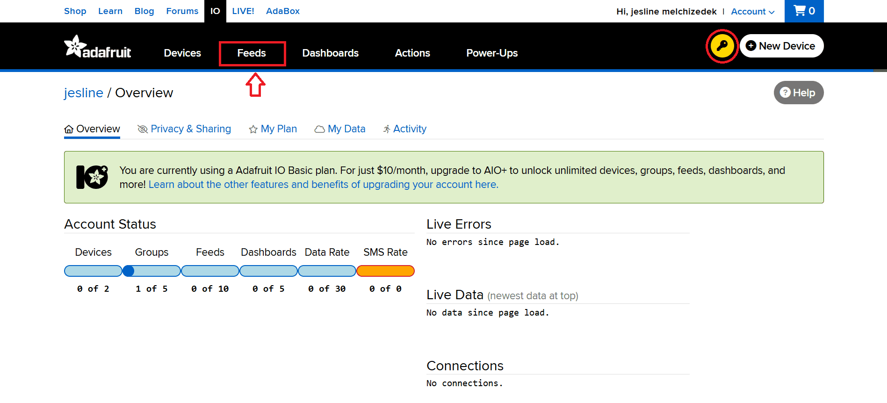Open the Feeds menu
The height and width of the screenshot is (403, 887).
[252, 53]
